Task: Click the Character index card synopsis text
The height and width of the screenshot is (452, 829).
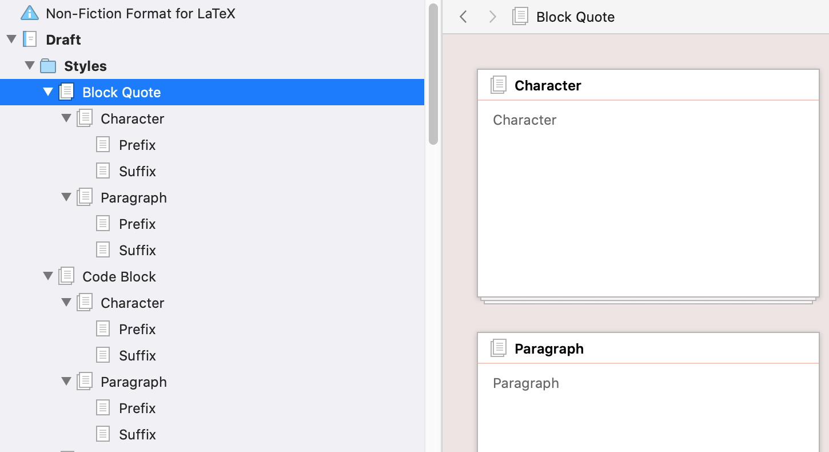Action: [524, 120]
